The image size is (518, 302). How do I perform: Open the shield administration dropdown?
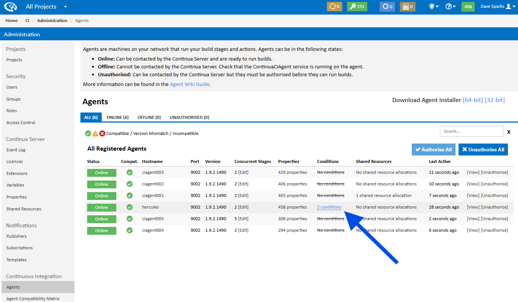coord(434,7)
